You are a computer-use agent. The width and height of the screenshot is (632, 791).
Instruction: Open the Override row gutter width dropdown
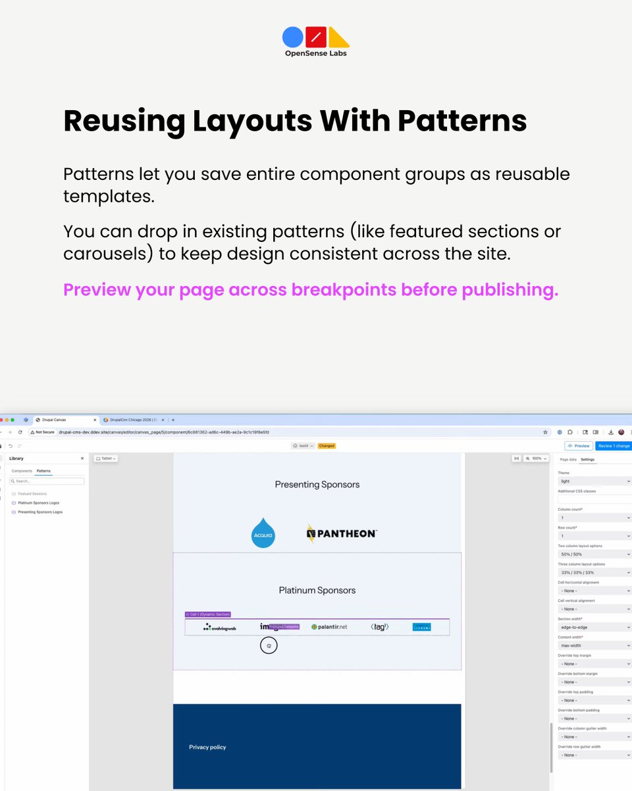click(x=594, y=755)
